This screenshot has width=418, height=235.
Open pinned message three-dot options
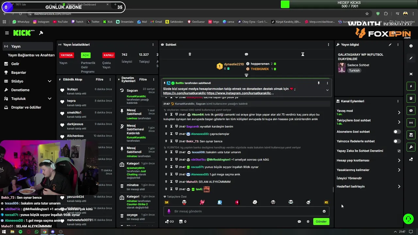point(327,83)
